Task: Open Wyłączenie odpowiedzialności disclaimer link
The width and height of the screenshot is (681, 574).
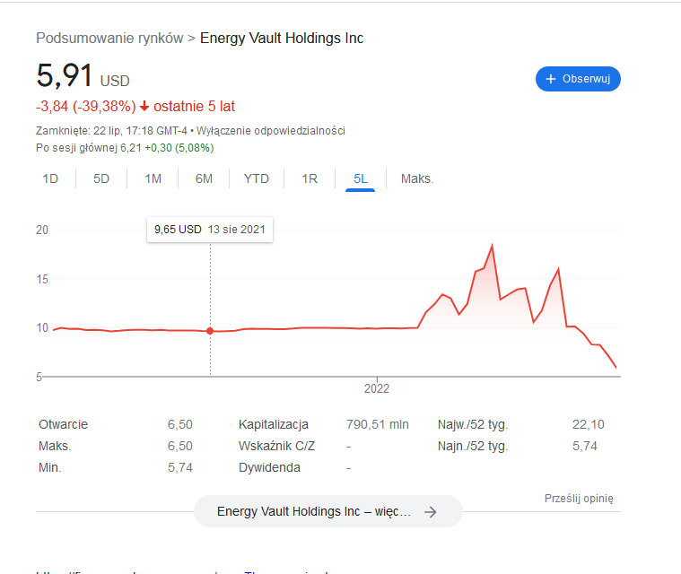Action: (271, 131)
